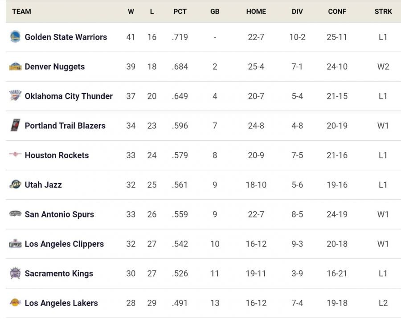401x319 pixels.
Task: Click the Oklahoma City Thunder logo icon
Action: click(x=15, y=96)
